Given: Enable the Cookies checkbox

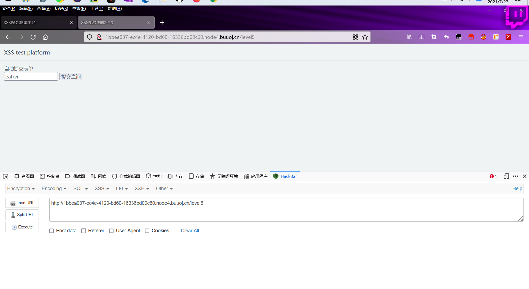Looking at the screenshot, I should click(147, 231).
